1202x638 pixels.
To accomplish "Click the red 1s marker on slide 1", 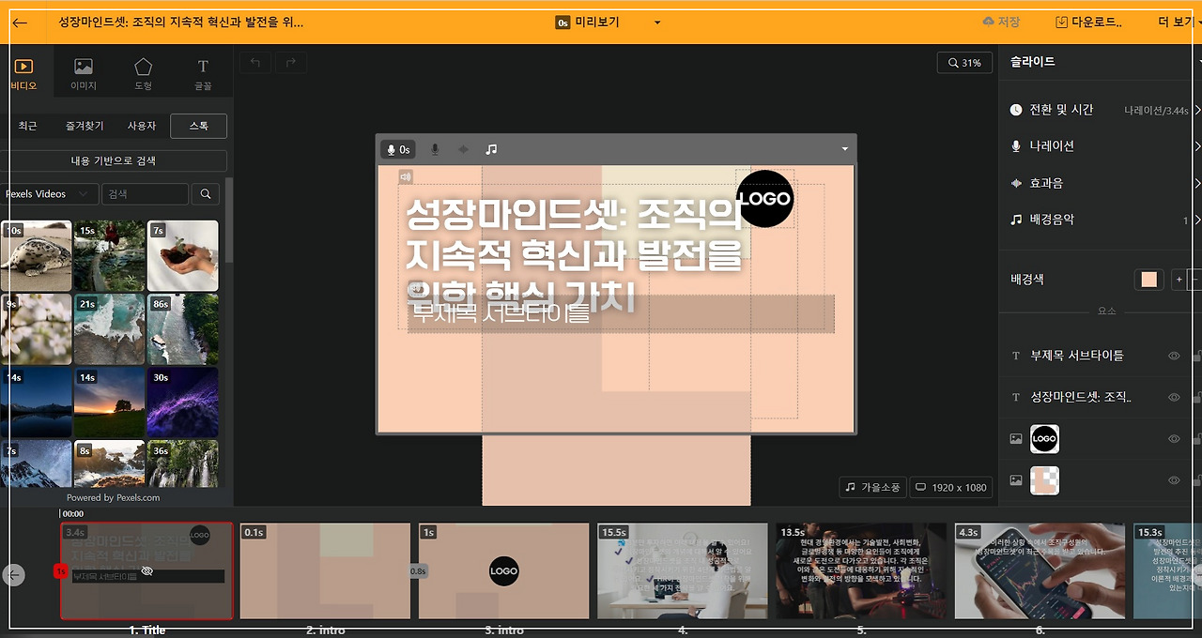I will (60, 570).
